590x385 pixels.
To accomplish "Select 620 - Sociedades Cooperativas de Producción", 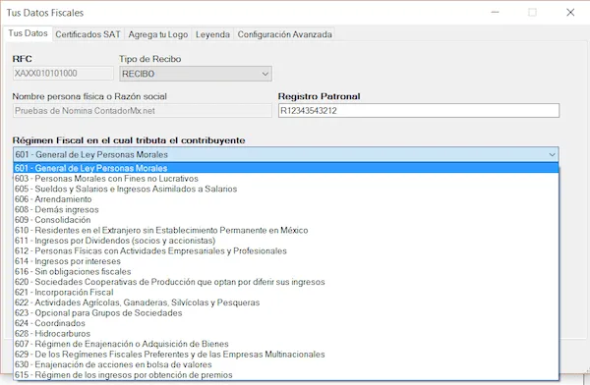I will tap(286, 282).
